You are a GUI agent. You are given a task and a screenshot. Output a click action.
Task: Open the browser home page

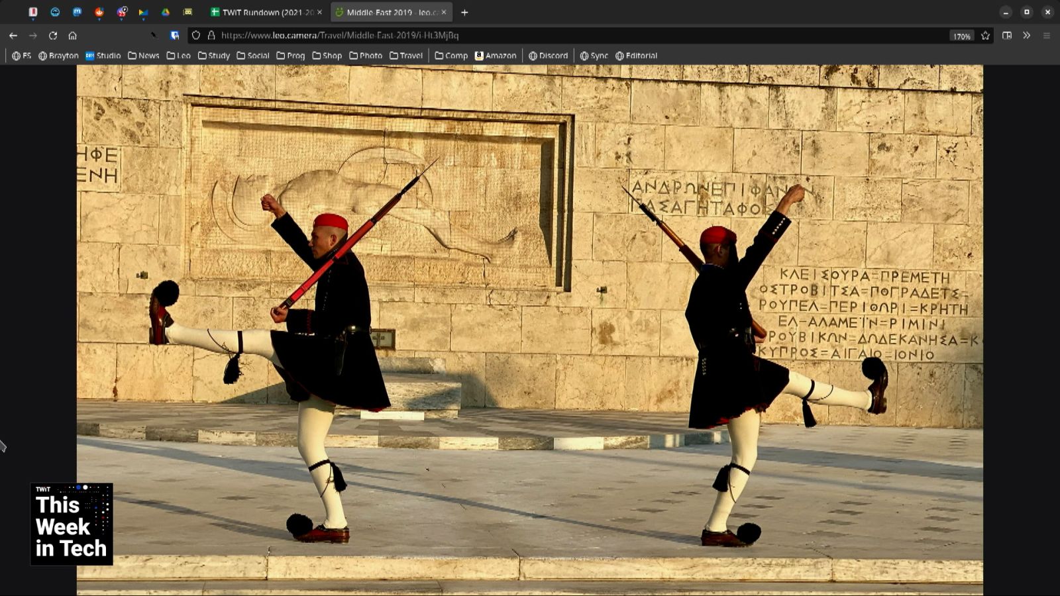click(x=73, y=36)
